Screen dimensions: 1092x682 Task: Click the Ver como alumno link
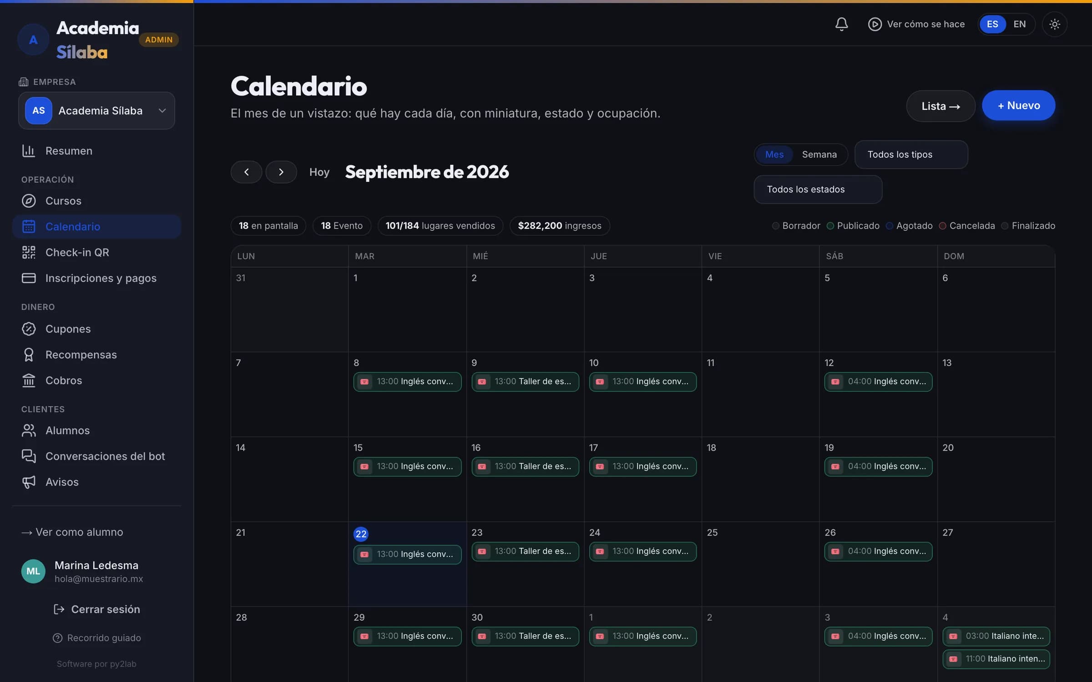coord(72,532)
